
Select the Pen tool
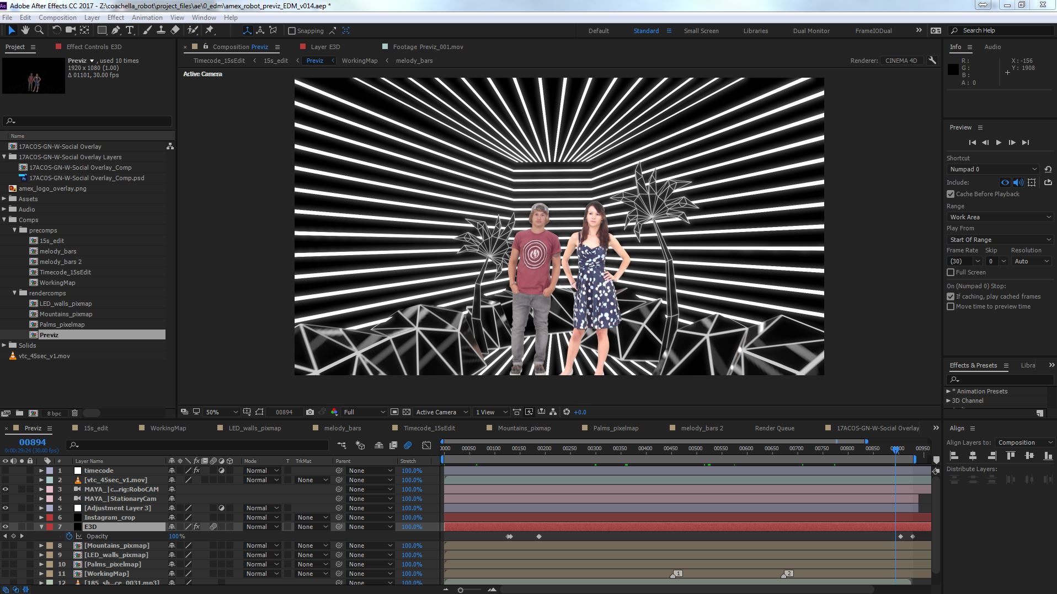pyautogui.click(x=115, y=30)
